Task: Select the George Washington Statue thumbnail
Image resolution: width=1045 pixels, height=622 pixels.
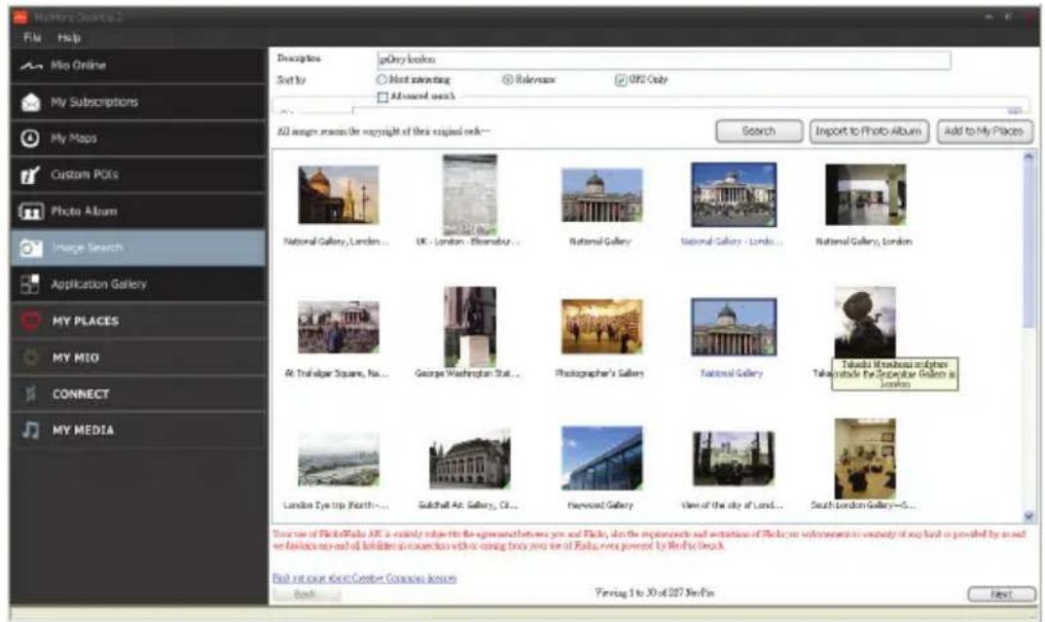Action: coord(470,327)
